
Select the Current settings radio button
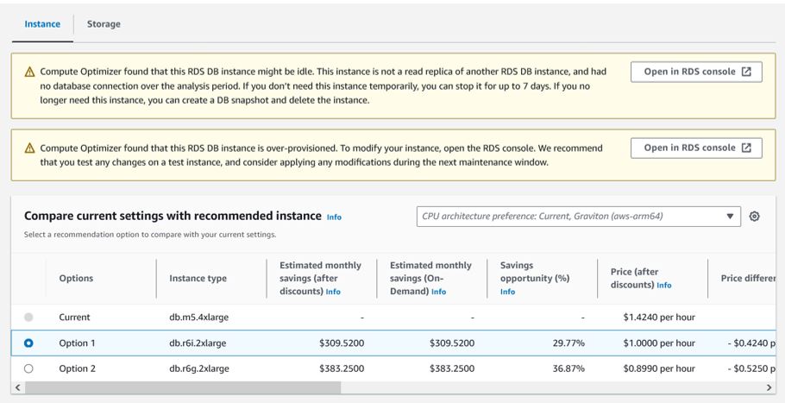[x=28, y=318]
